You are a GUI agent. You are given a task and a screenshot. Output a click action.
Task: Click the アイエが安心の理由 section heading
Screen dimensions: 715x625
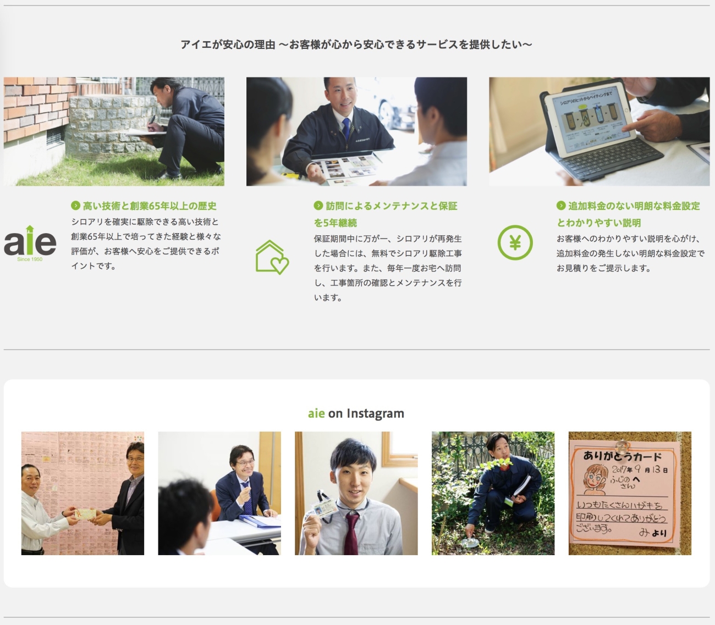(356, 45)
